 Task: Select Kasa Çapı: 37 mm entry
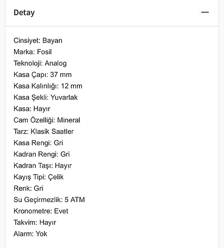[x=42, y=75]
